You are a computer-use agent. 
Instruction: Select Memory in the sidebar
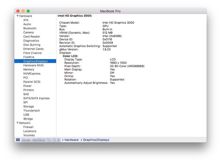coord(29,69)
